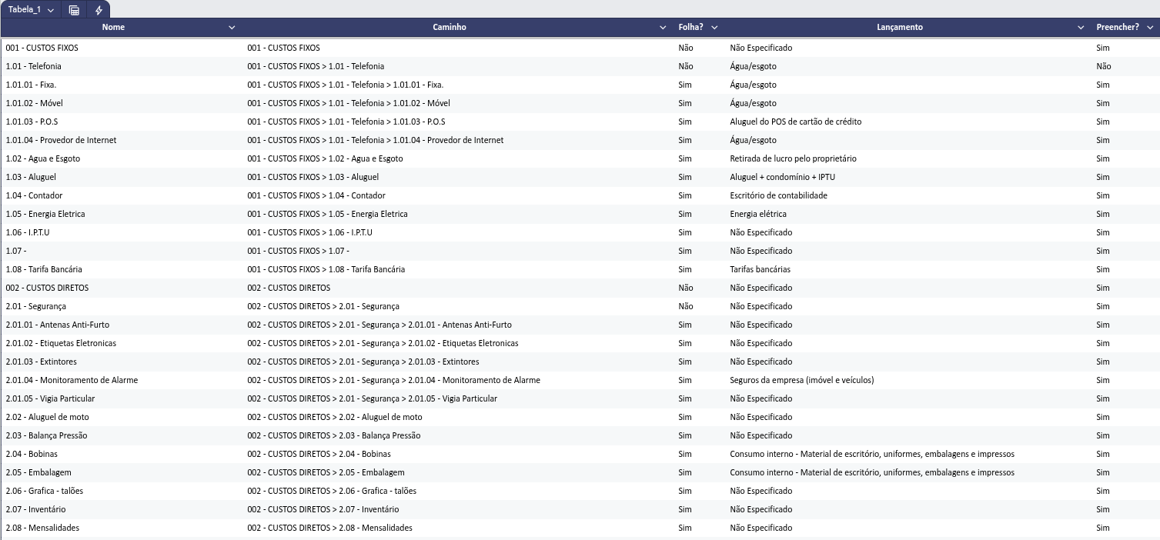This screenshot has height=540, width=1160.
Task: Select path cell ending in "1.04 - Contador"
Action: point(316,195)
